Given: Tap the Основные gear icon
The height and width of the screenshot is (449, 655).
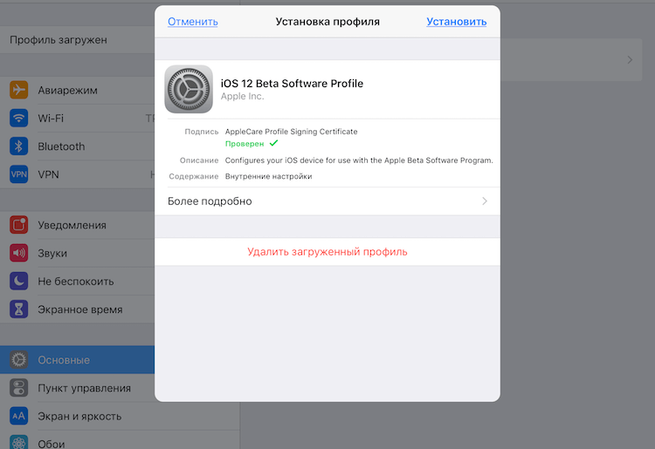Looking at the screenshot, I should [19, 360].
